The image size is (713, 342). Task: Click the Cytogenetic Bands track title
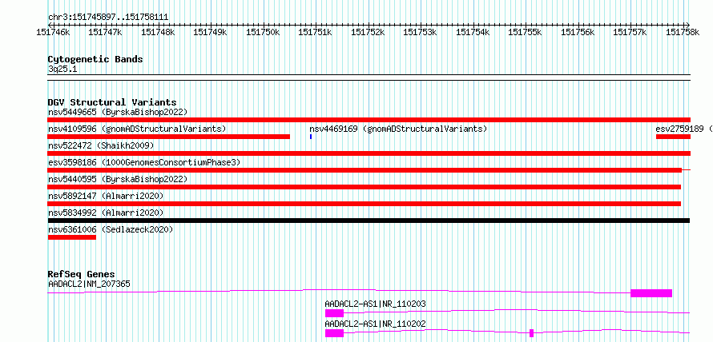pyautogui.click(x=95, y=59)
